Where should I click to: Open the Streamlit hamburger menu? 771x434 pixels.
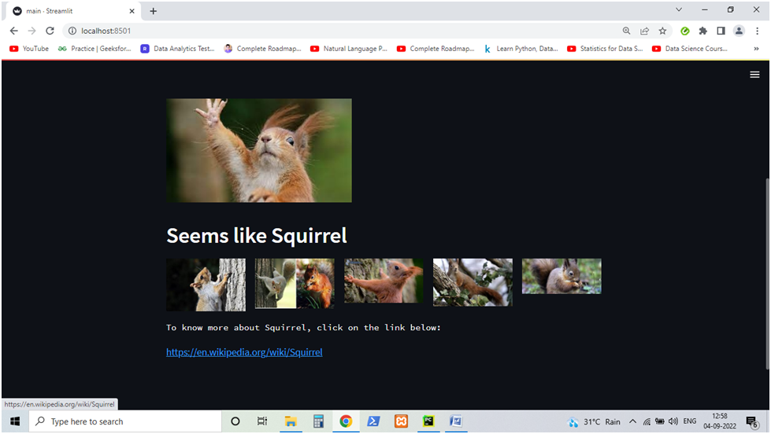point(754,75)
